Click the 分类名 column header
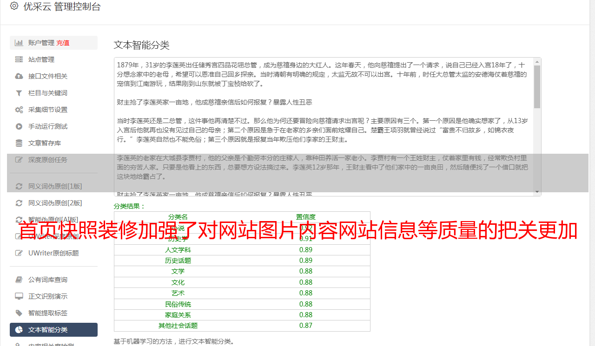Screen dimensions: 595x346 (178, 217)
